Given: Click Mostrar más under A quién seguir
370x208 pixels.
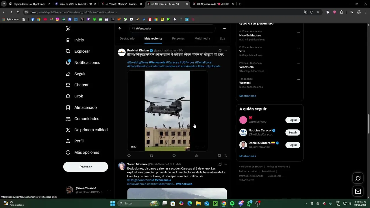Looking at the screenshot, I should (x=247, y=156).
